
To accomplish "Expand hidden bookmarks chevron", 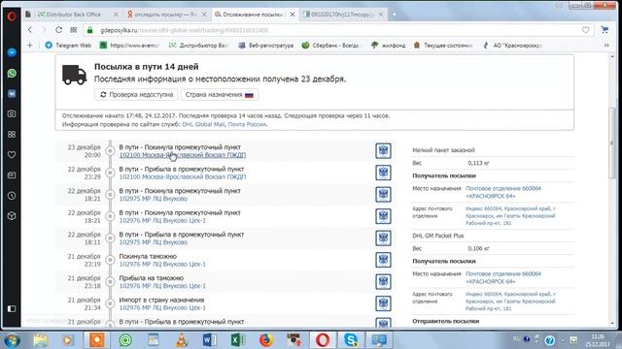I will click(606, 46).
